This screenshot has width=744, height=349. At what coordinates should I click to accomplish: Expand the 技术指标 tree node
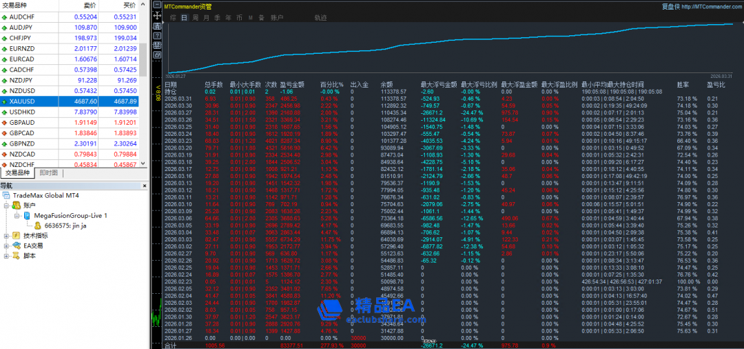coord(6,235)
